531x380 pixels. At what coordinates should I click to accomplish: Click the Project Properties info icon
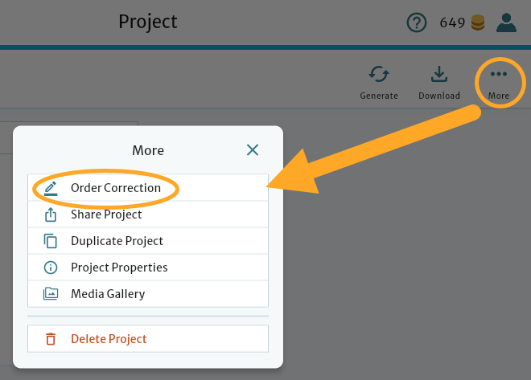tap(51, 268)
